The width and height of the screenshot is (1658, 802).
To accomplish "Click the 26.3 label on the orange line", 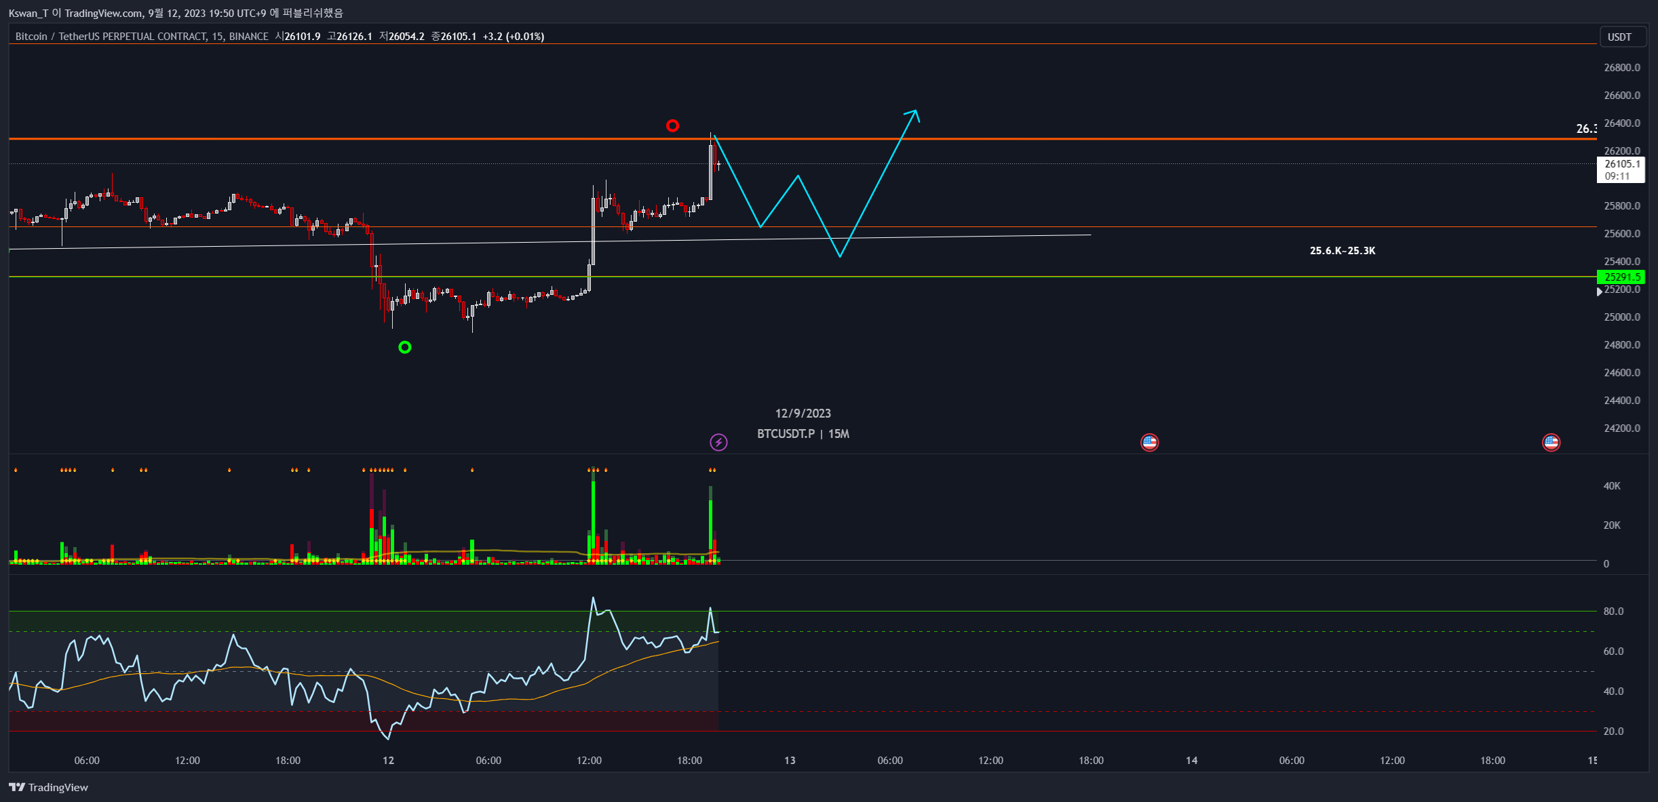I will coord(1586,129).
